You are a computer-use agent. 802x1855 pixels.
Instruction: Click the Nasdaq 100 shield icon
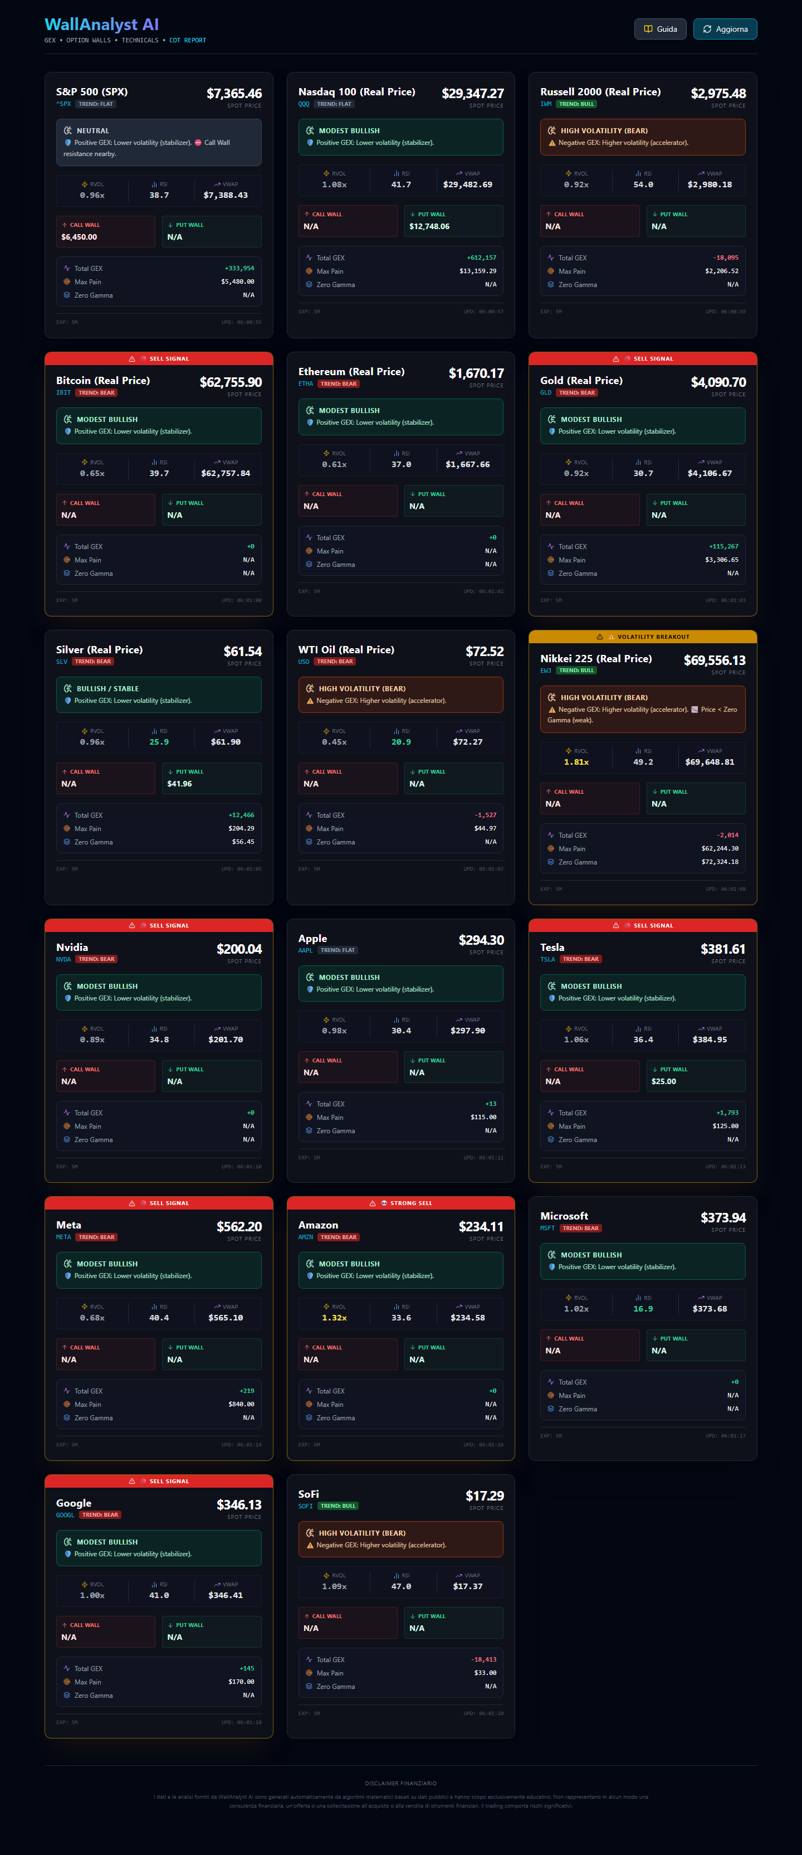[x=310, y=143]
